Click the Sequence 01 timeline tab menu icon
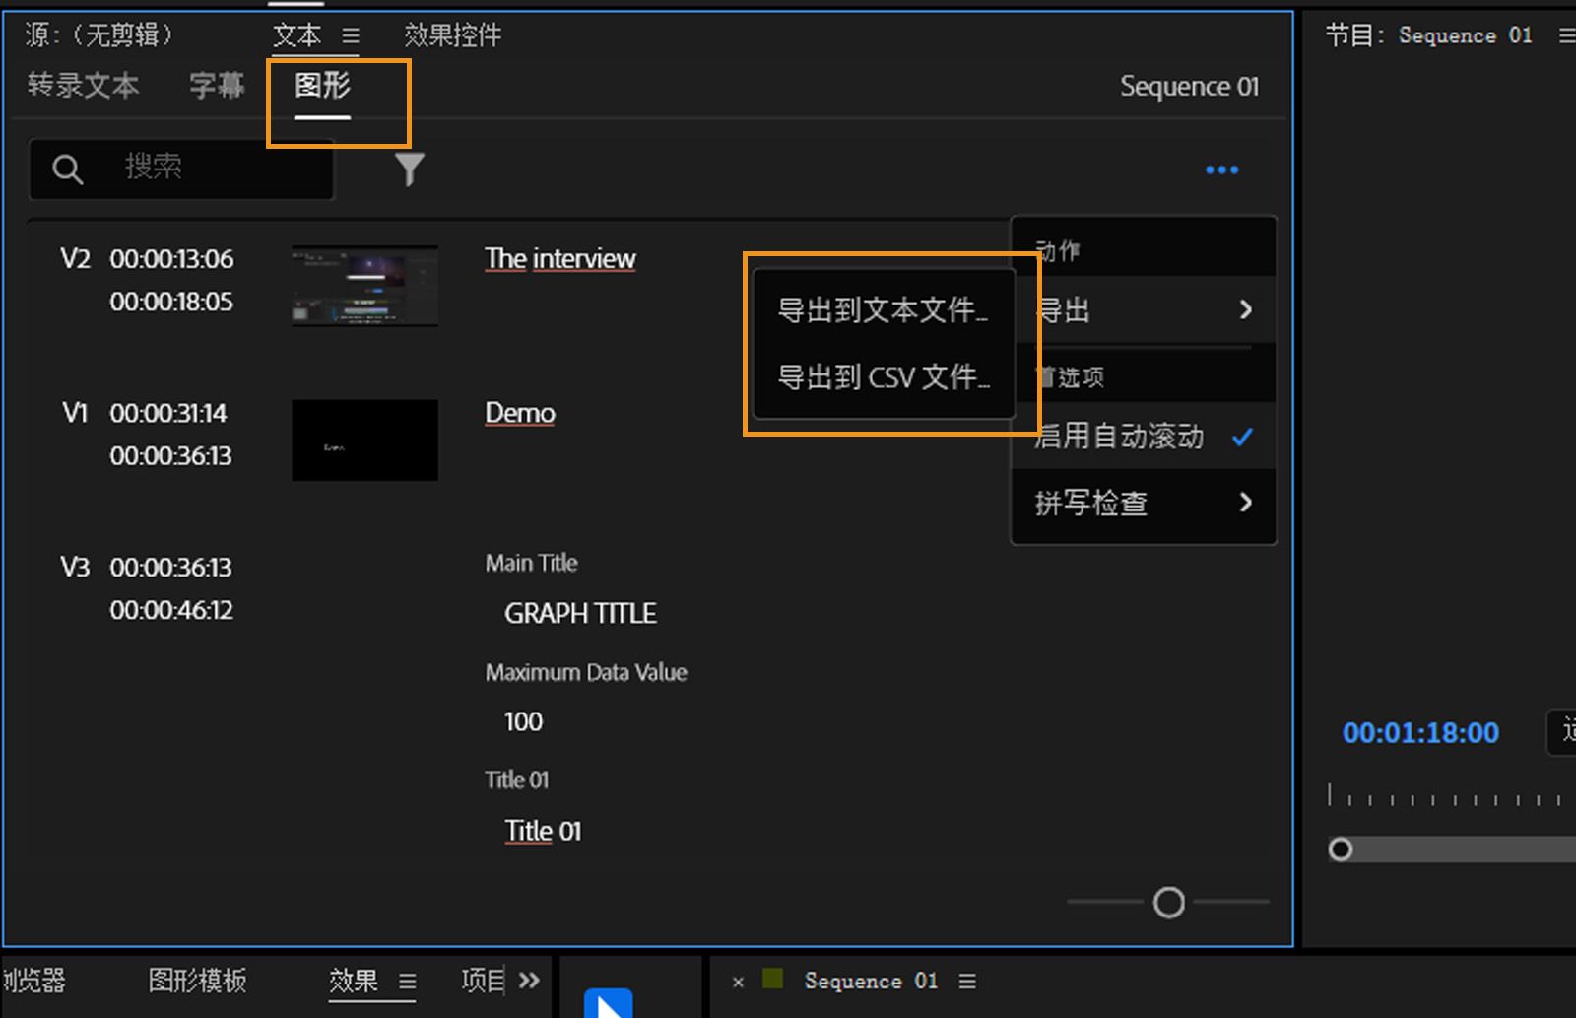 click(x=967, y=981)
